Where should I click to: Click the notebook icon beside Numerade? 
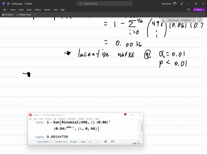164,20
